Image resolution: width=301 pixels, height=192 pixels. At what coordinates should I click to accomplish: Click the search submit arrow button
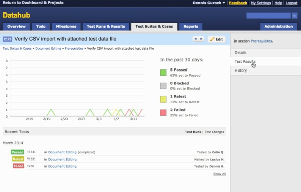[x=294, y=16]
